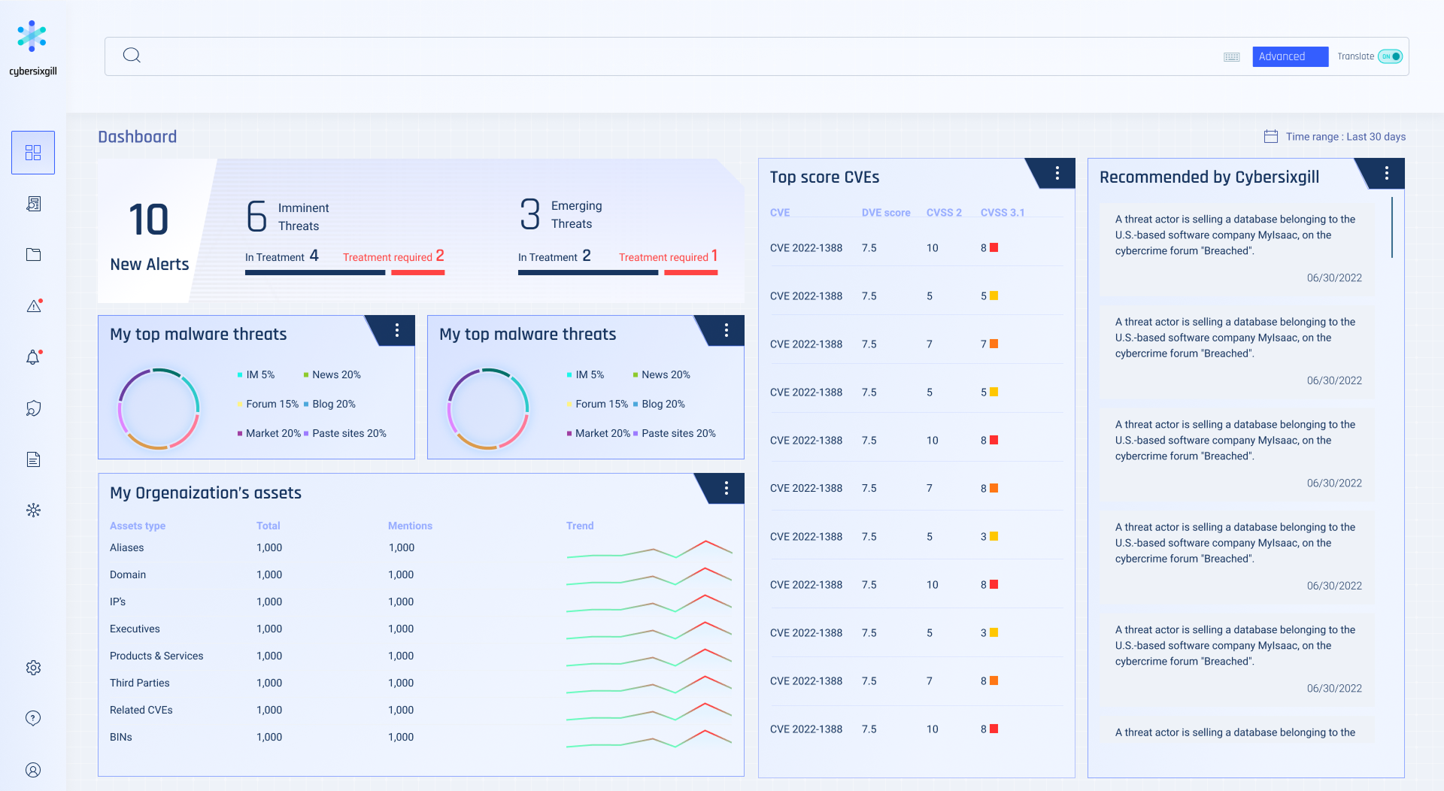Open Recommended by Cybersixgill options menu
Image resolution: width=1444 pixels, height=791 pixels.
pos(1386,174)
